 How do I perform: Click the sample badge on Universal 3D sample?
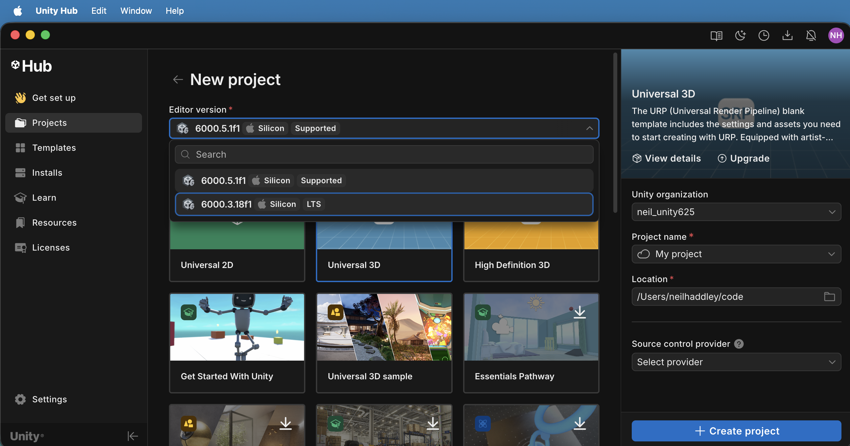[x=335, y=312]
